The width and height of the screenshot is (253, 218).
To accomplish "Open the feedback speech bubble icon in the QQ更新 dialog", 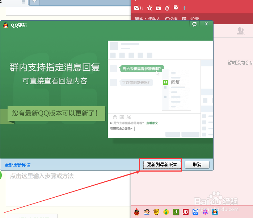I will [194, 24].
